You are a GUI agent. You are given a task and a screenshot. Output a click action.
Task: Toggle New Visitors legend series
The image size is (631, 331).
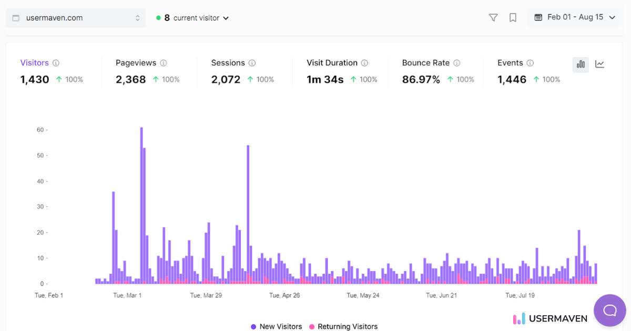tap(277, 326)
